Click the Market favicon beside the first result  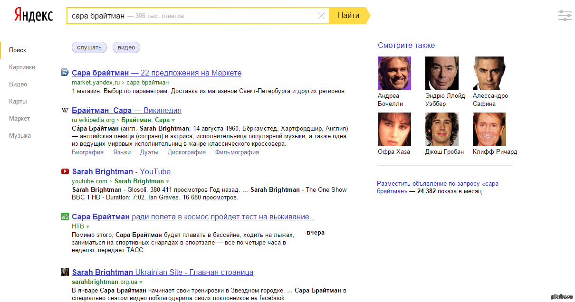click(65, 73)
